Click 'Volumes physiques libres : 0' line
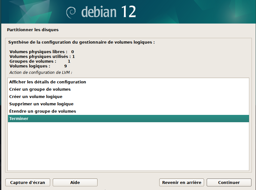The height and width of the screenshot is (190, 256). pos(42,52)
